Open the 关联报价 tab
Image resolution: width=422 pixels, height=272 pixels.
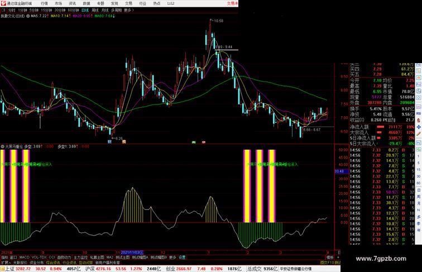point(20,263)
